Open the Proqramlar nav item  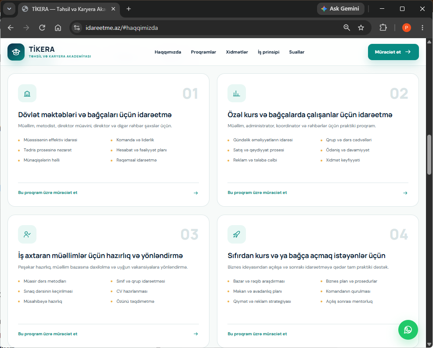203,52
